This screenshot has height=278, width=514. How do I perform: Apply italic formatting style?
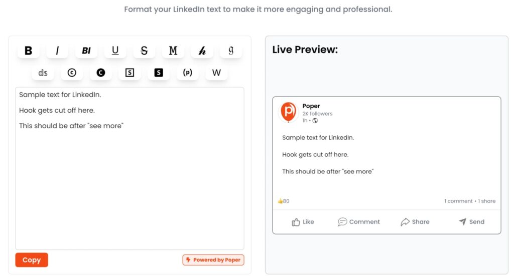tap(57, 51)
